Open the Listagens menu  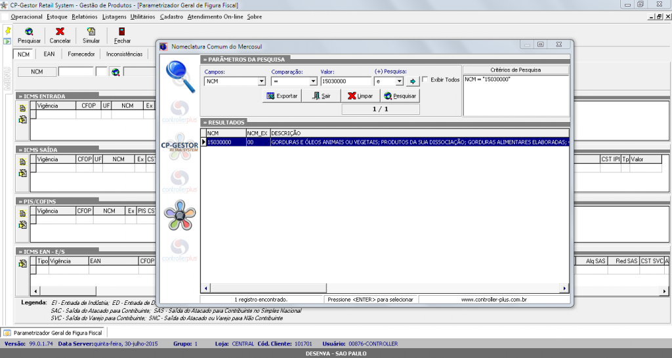coord(114,16)
